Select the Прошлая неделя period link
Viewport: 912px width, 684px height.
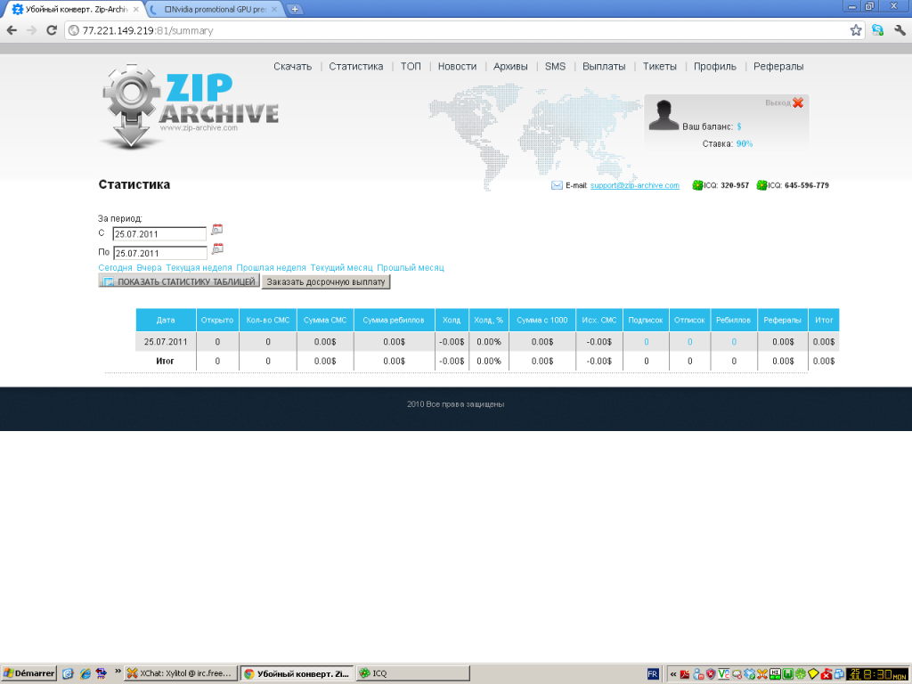click(271, 267)
